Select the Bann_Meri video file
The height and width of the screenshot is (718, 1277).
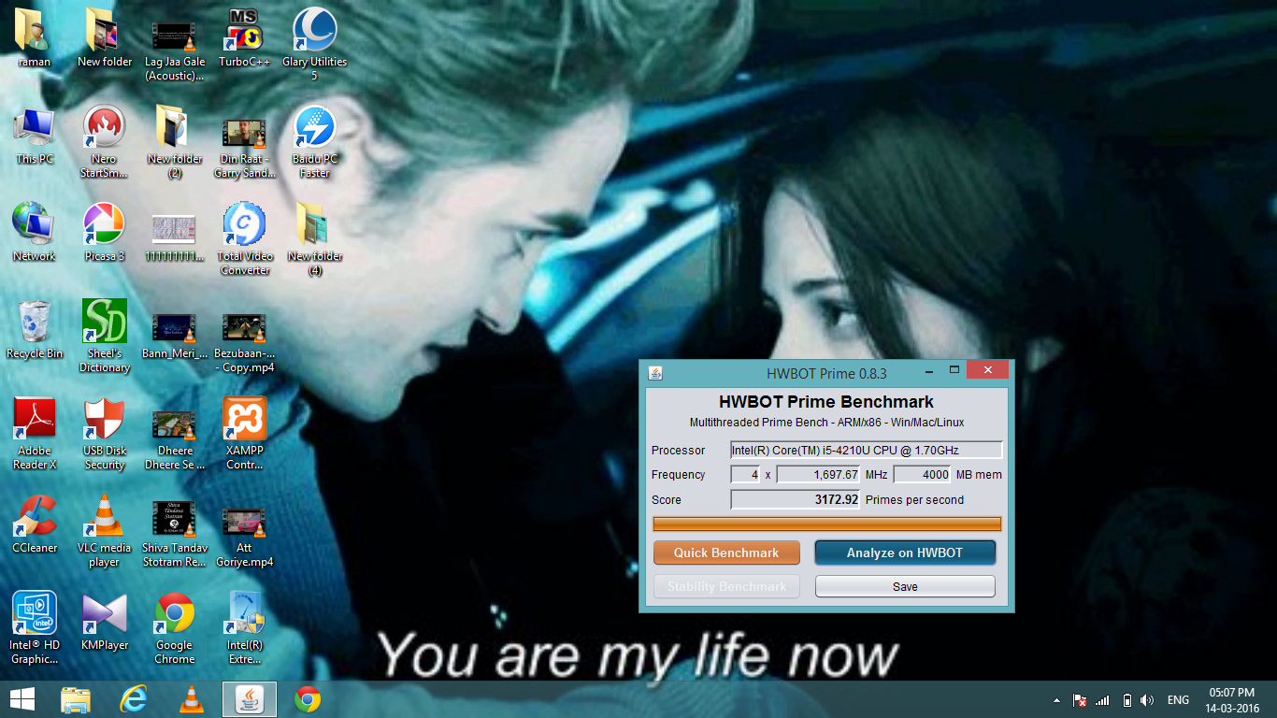[174, 326]
